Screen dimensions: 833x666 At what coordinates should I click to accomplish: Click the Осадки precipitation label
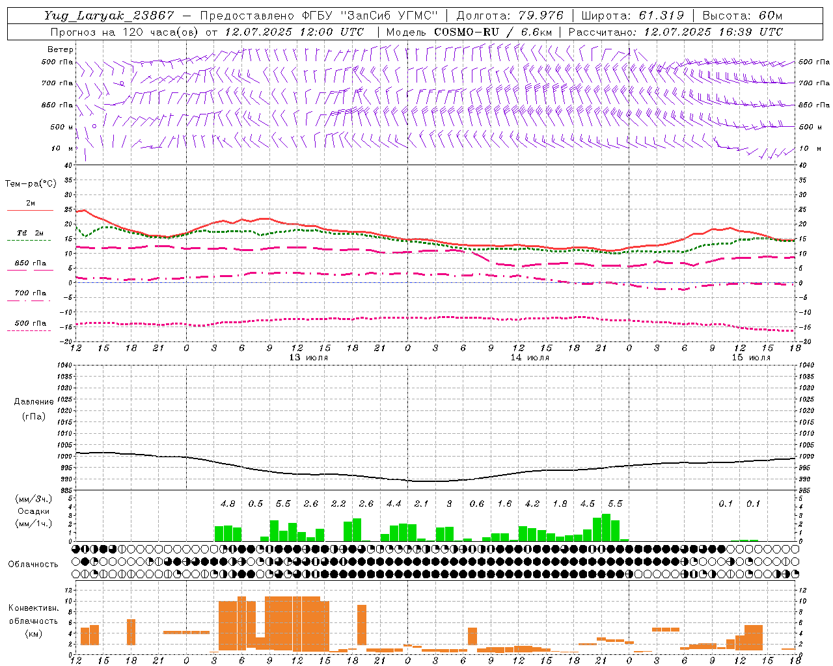(33, 511)
